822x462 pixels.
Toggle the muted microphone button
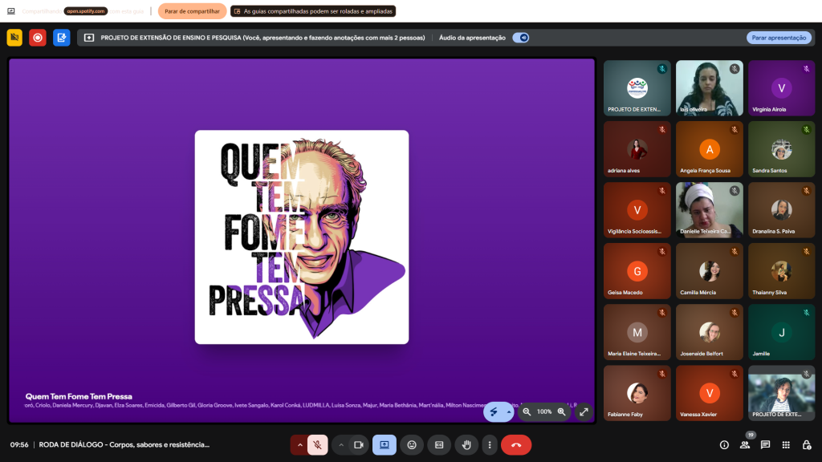tap(318, 444)
